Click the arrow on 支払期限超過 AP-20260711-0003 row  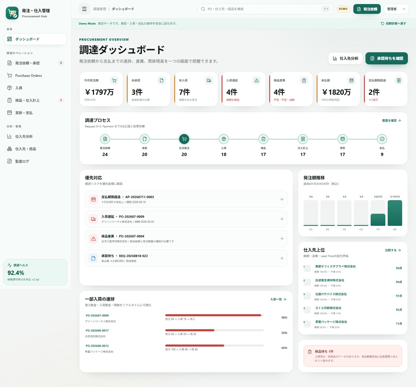click(282, 199)
